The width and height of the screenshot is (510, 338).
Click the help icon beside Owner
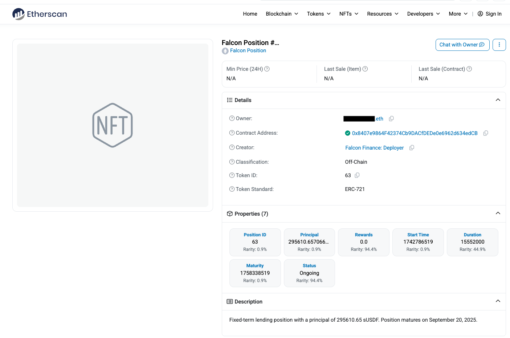coord(232,118)
